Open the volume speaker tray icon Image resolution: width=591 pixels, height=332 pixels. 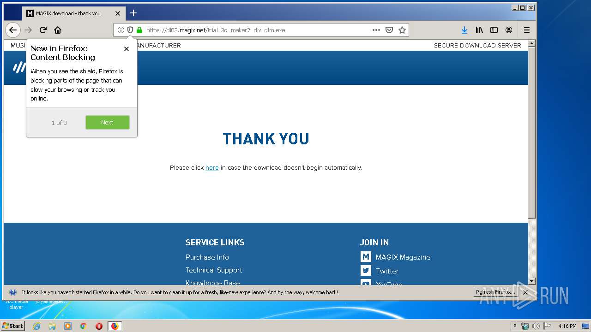[x=536, y=326]
